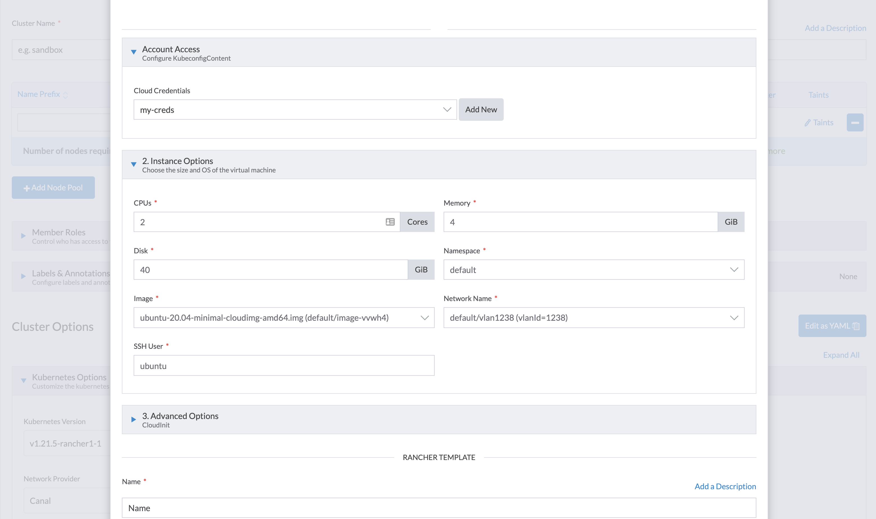Image resolution: width=876 pixels, height=519 pixels.
Task: Click the Disk size input field
Action: pyautogui.click(x=271, y=270)
